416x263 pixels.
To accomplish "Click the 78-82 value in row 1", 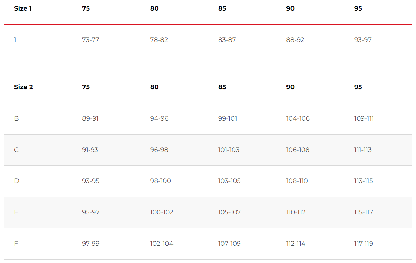I will tap(159, 40).
